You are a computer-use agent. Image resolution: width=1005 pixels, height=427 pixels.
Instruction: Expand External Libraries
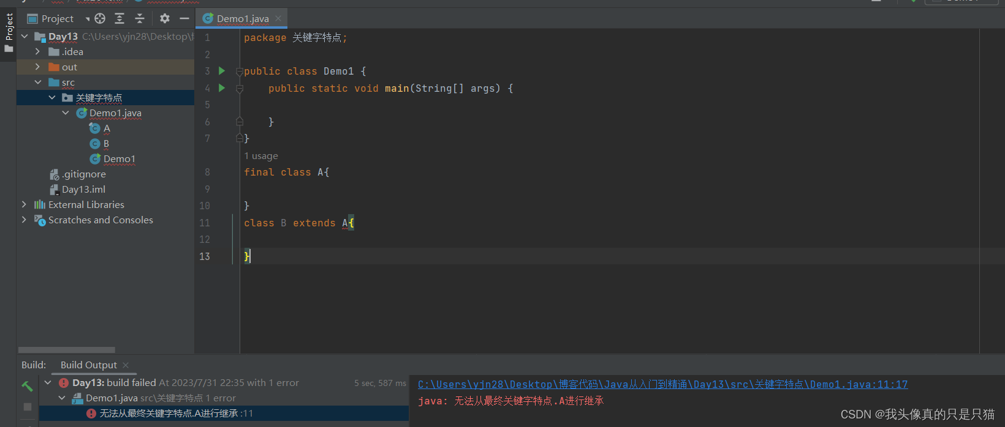coord(24,204)
